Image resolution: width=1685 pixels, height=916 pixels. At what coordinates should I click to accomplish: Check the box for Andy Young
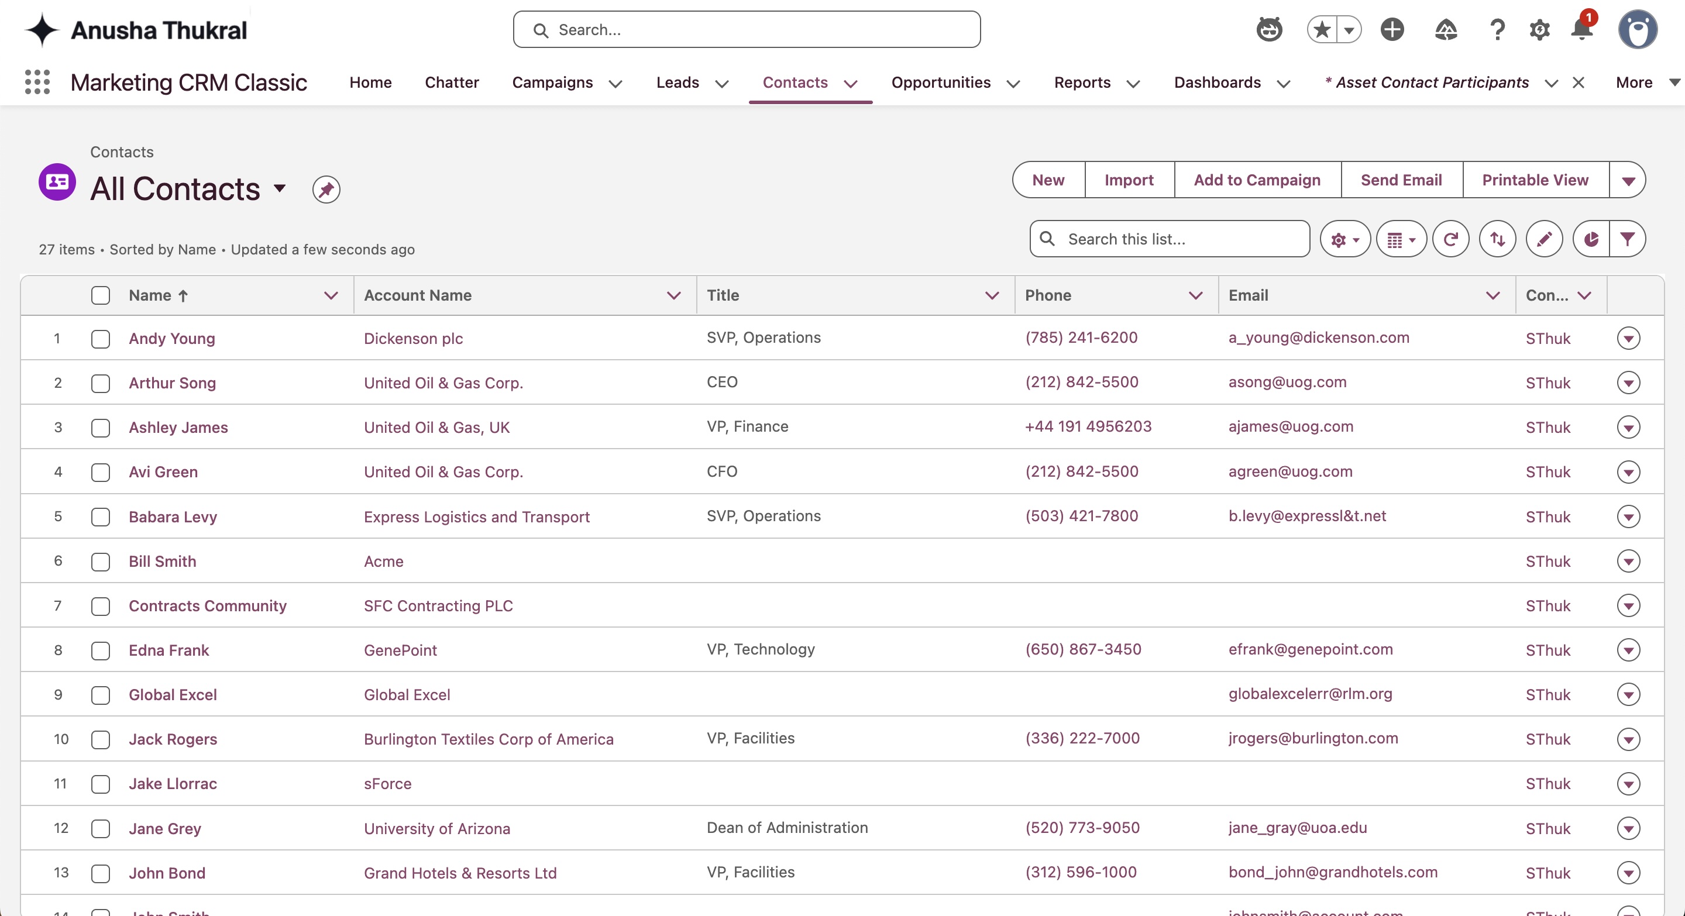[101, 339]
